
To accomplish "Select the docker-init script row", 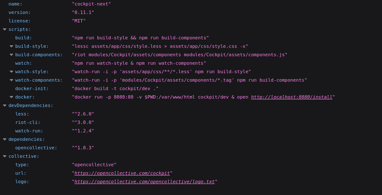I will point(32,88).
